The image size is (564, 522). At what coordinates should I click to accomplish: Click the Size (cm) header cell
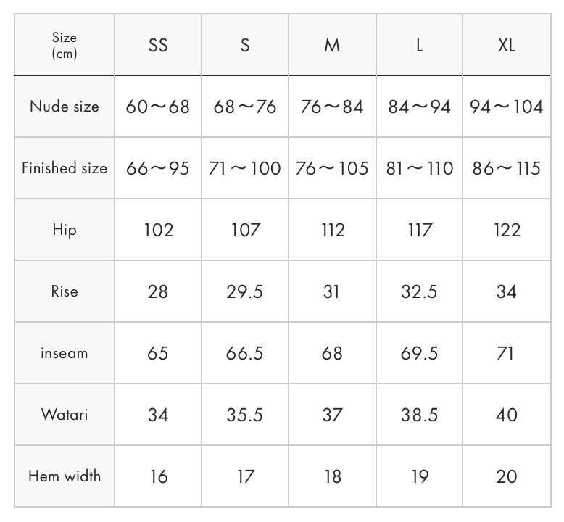click(65, 45)
